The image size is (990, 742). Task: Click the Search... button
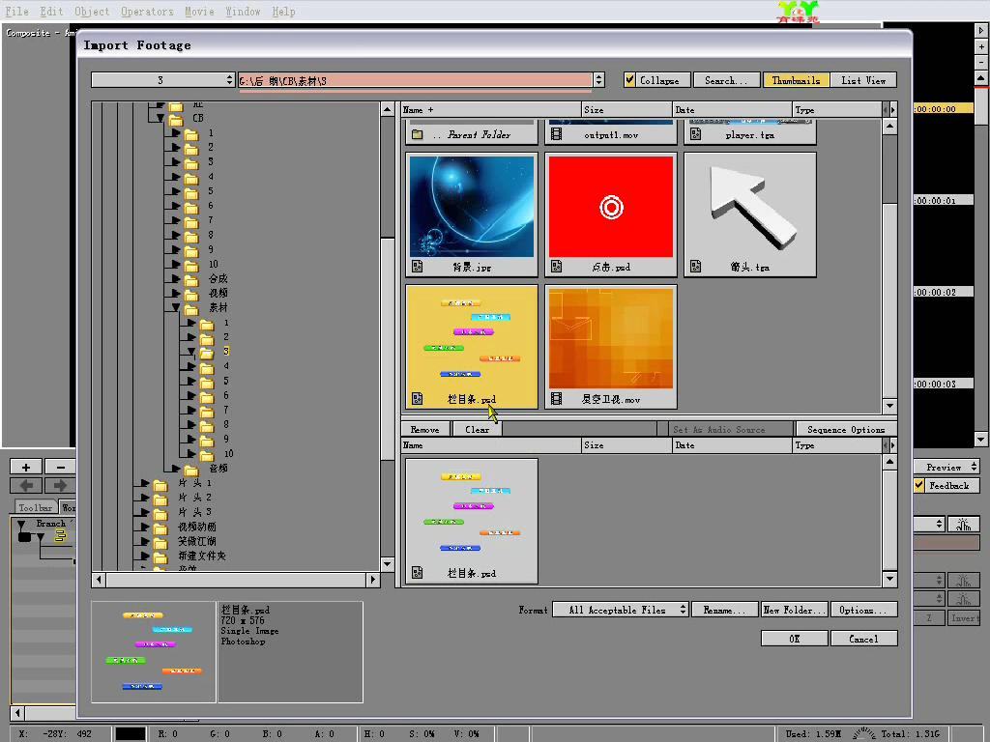pyautogui.click(x=726, y=80)
